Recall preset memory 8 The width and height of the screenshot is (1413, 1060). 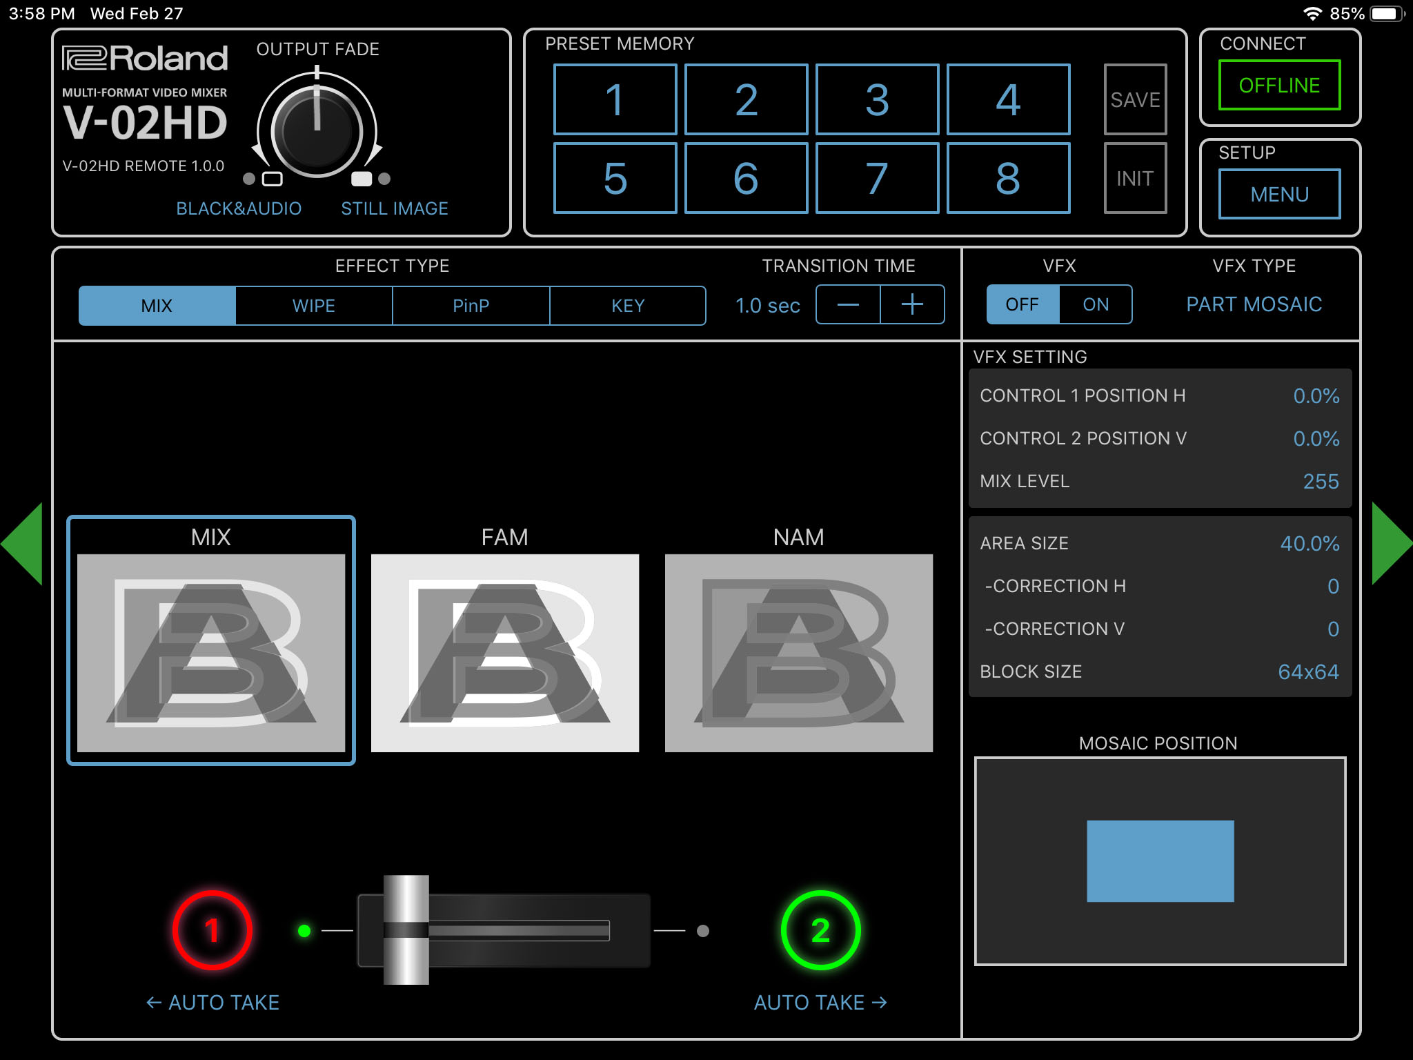[x=1008, y=178]
